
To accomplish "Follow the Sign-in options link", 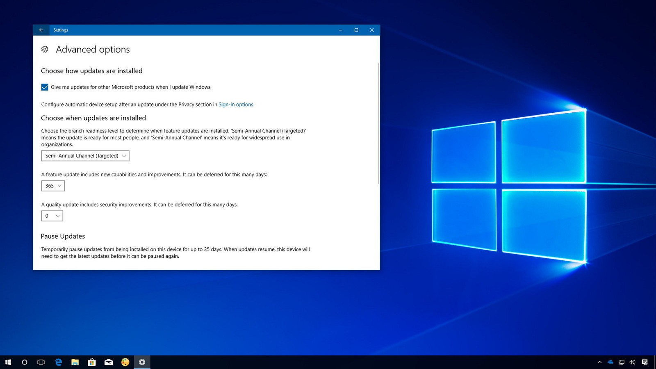I will click(x=236, y=104).
